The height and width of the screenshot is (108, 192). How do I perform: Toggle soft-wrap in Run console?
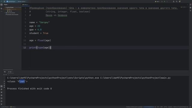[4, 81]
